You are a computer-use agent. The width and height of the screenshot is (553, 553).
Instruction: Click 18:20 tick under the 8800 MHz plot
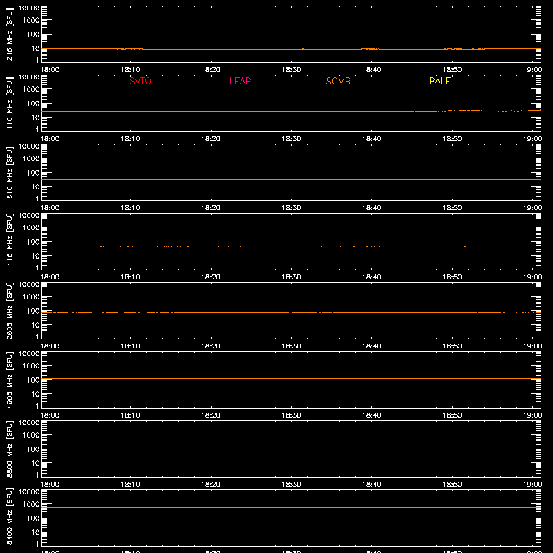point(211,485)
